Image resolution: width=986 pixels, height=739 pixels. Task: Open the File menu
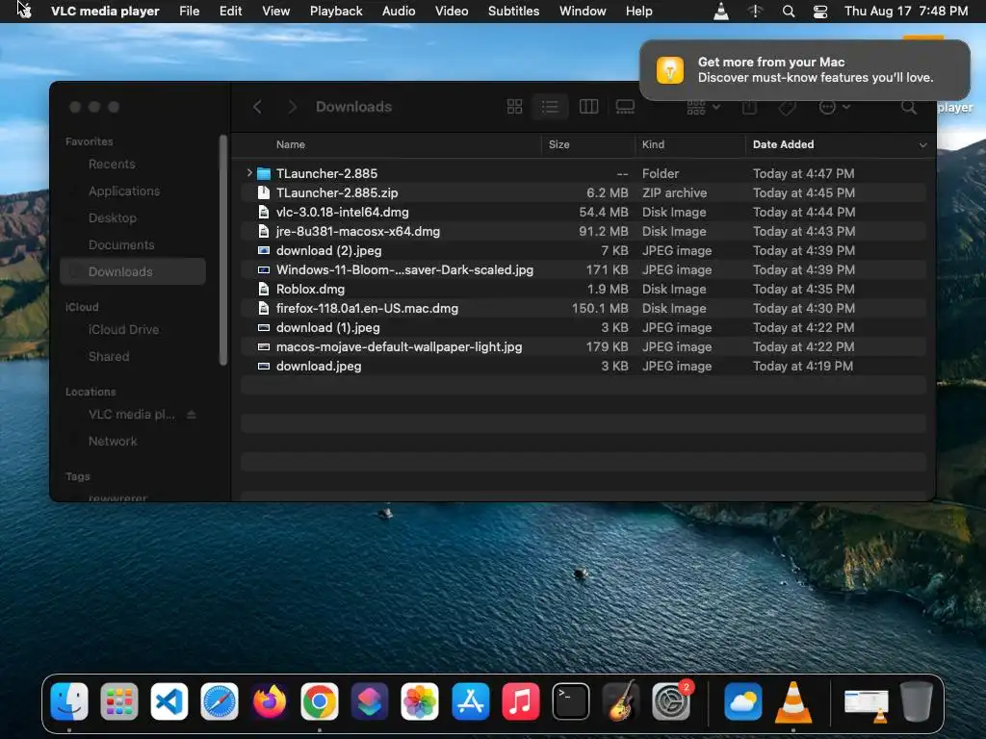click(190, 12)
